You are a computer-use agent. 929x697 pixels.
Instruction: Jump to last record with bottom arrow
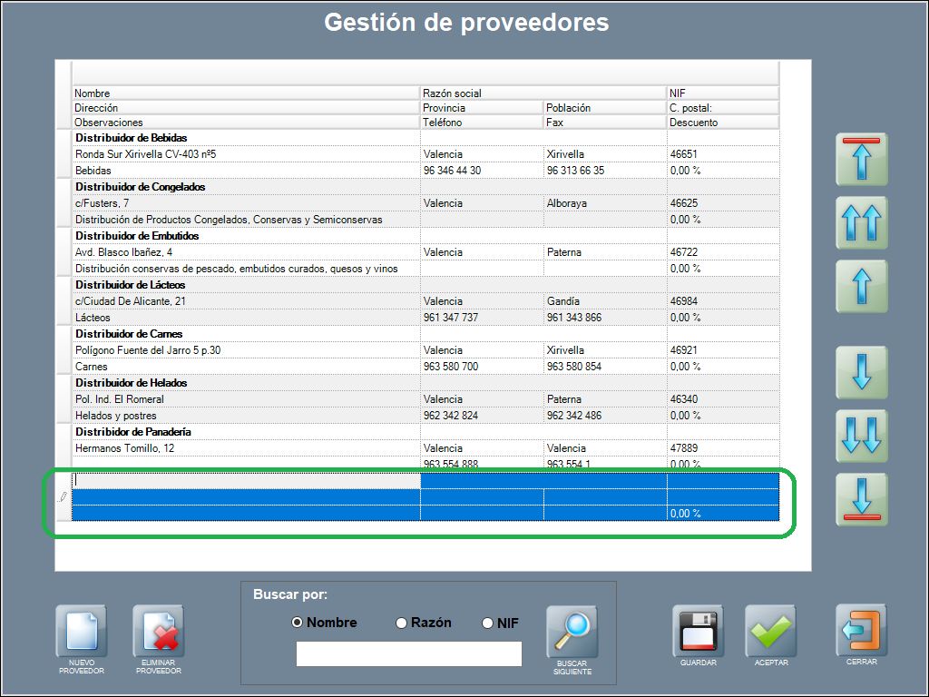coord(861,499)
